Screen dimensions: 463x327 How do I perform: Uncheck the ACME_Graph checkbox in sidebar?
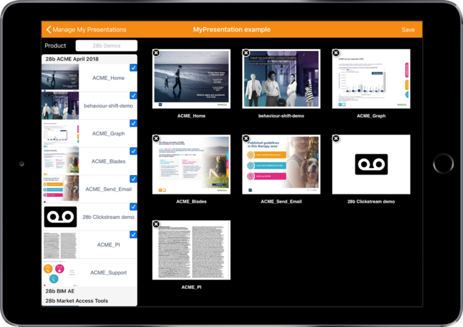click(133, 123)
